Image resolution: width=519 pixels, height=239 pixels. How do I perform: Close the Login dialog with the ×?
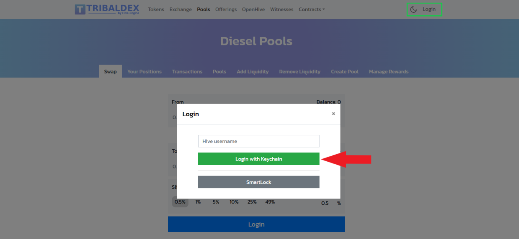point(333,114)
